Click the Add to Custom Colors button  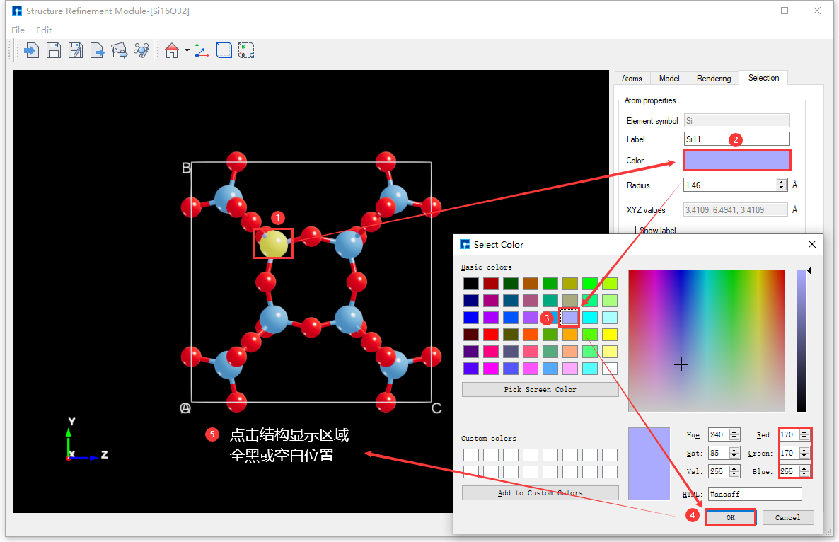[x=540, y=493]
